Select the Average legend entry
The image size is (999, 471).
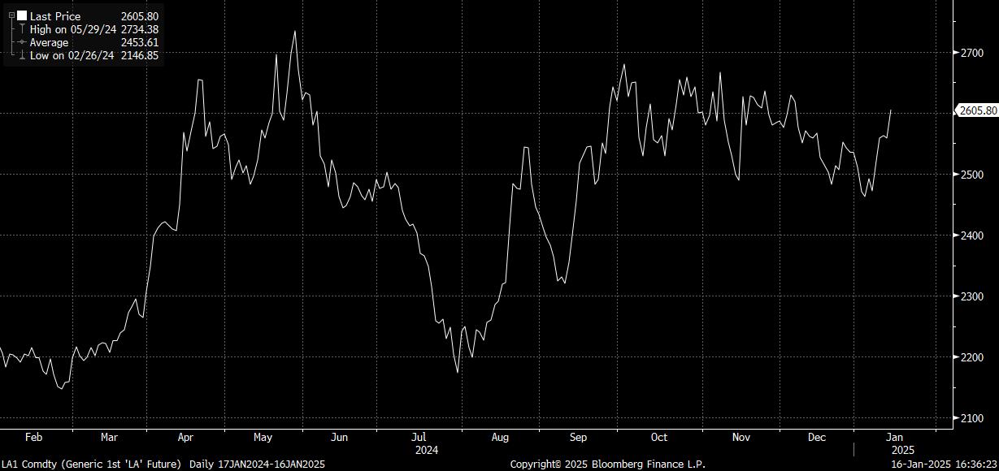click(x=49, y=42)
